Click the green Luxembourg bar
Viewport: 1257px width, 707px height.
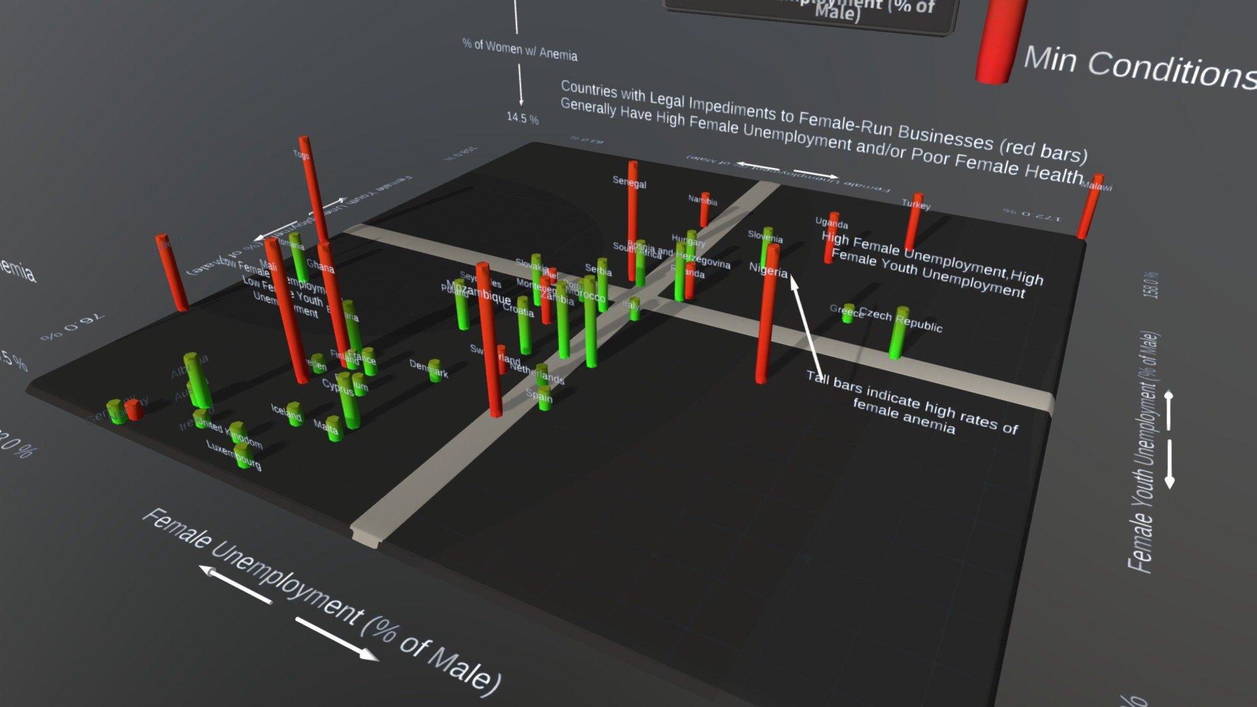coord(244,454)
